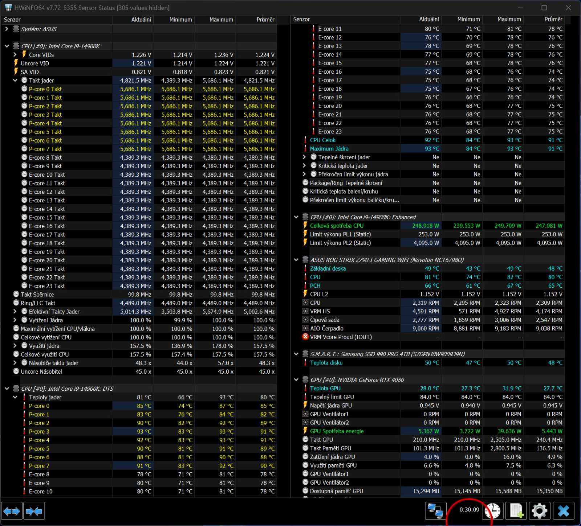Image resolution: width=581 pixels, height=526 pixels.
Task: Select the Kritická teplota balení/kruhu row
Action: [x=428, y=192]
